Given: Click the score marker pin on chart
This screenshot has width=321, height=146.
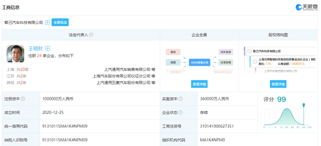Looking at the screenshot, I should point(303,105).
